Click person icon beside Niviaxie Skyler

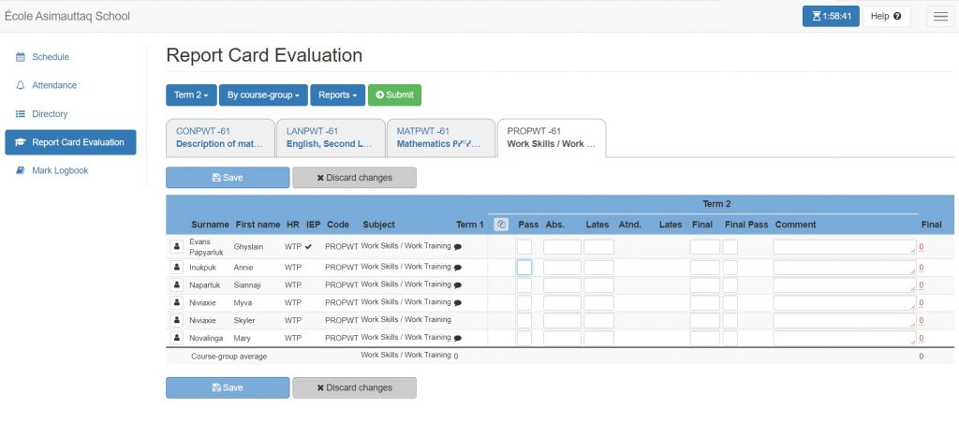(x=176, y=321)
